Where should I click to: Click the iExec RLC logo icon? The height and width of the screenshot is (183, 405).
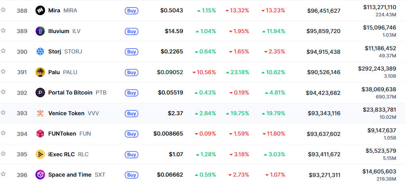click(x=40, y=154)
